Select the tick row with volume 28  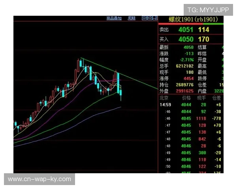tap(191, 146)
